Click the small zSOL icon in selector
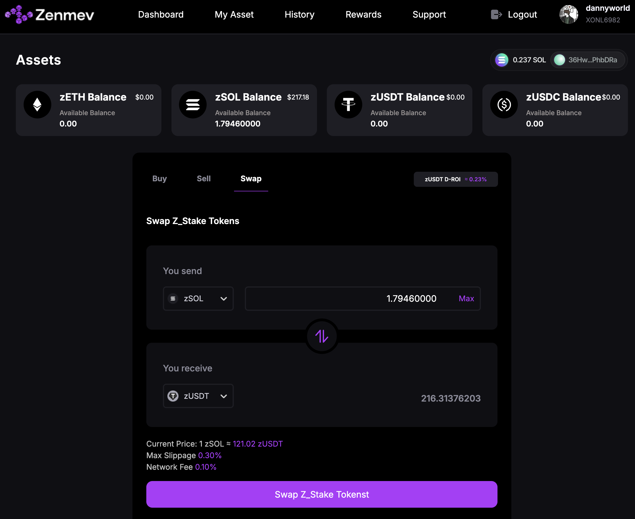 point(173,298)
